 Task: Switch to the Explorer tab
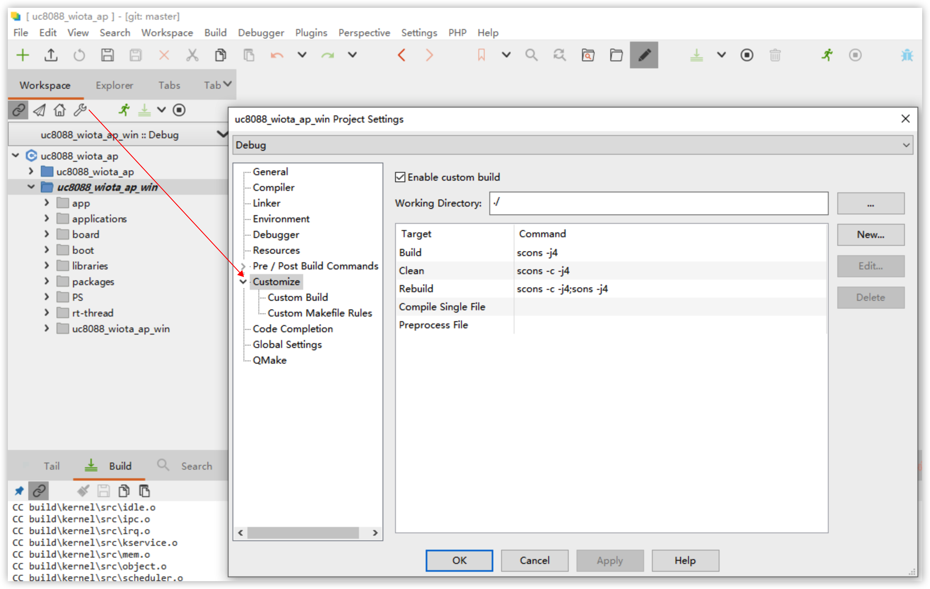point(114,85)
